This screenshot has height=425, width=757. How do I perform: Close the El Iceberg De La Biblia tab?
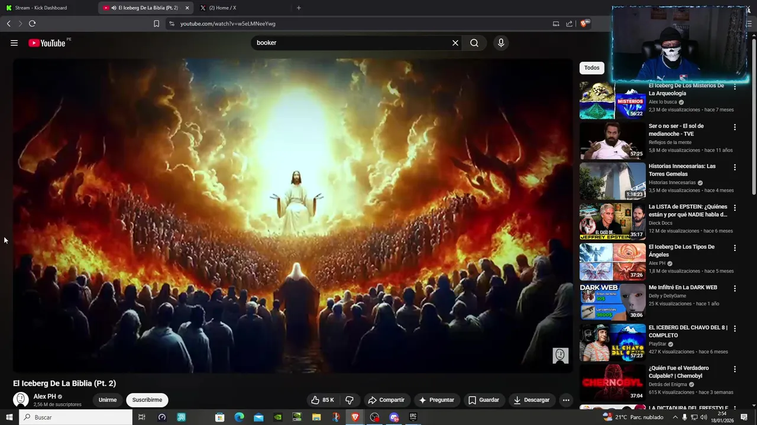click(x=187, y=8)
